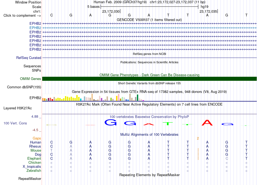Open the Common dbSNP(155) track label

24,87
